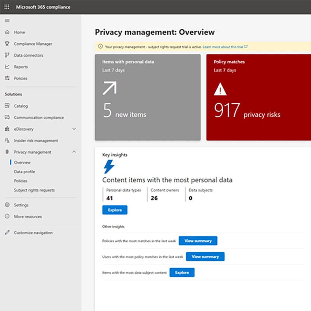View summary for policies with most matches

coord(198,241)
